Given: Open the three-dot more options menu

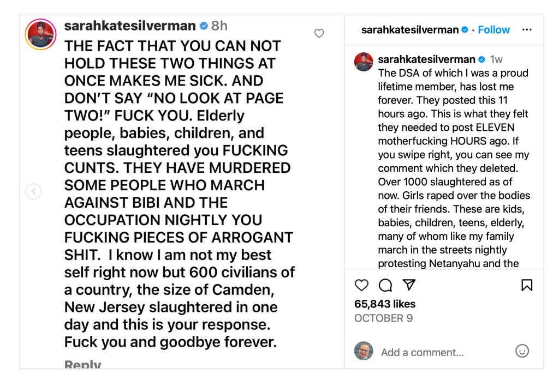Looking at the screenshot, I should tap(527, 30).
